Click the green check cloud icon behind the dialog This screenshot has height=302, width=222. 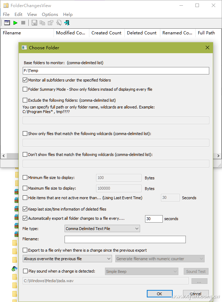[15, 268]
